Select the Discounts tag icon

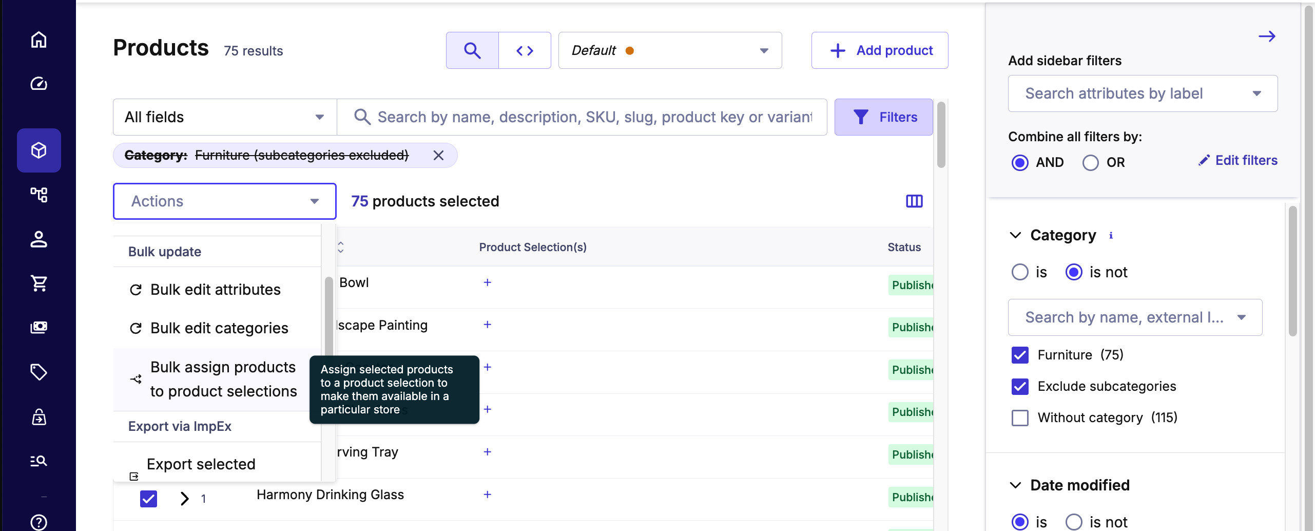[x=39, y=372]
